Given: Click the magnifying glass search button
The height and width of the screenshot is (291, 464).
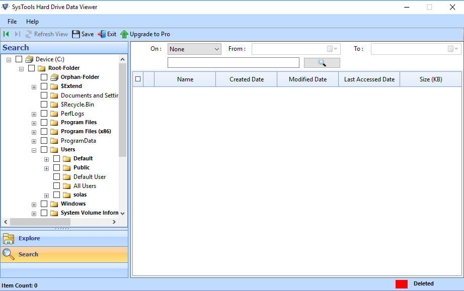Looking at the screenshot, I should coord(322,63).
